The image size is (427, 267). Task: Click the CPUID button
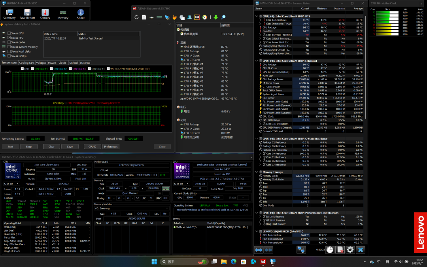[x=92, y=147]
